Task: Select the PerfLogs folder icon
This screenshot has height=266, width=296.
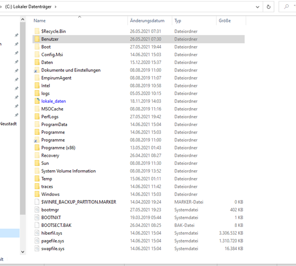Action: (x=37, y=116)
